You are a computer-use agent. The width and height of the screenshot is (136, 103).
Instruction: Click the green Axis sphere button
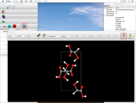[44, 36]
